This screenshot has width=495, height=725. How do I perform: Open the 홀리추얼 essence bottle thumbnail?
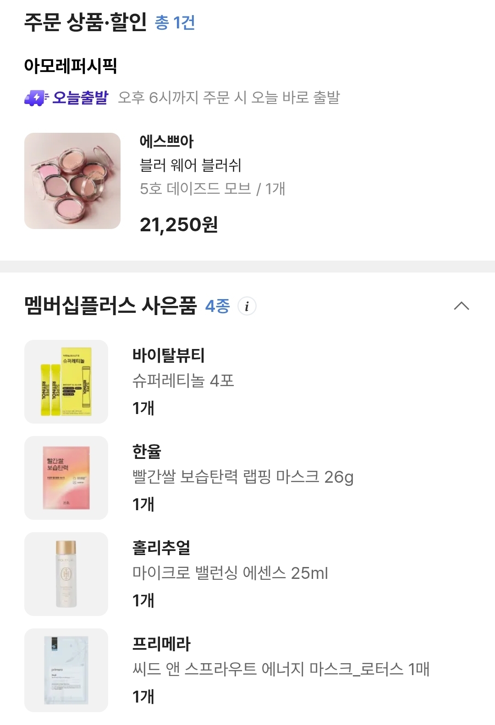(66, 574)
